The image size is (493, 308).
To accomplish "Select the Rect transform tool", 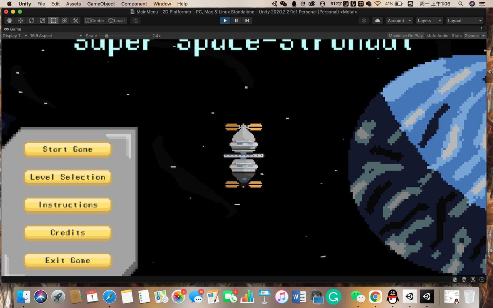I will point(54,20).
